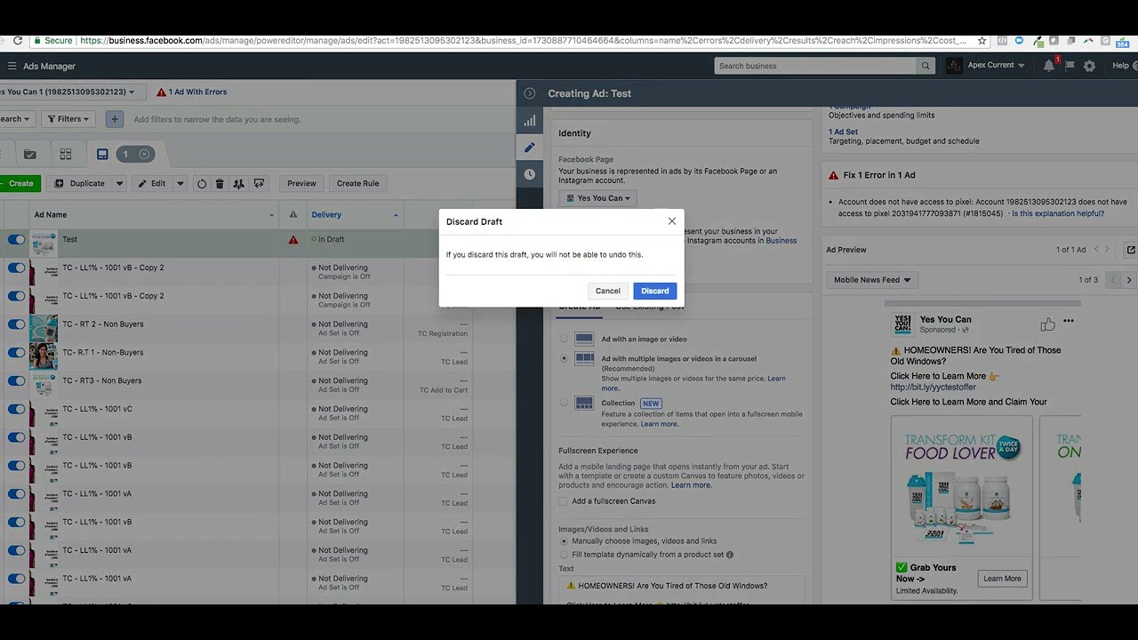Go to next ad preview placement arrow
1138x640 pixels.
1129,280
